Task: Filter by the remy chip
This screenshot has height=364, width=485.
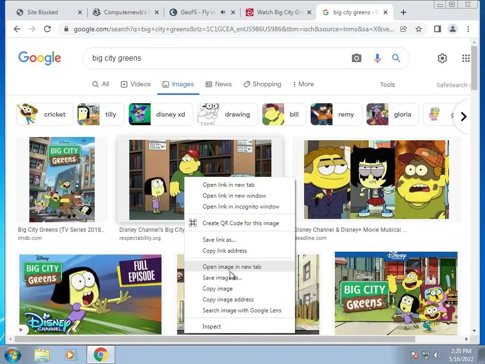Action: tap(336, 114)
